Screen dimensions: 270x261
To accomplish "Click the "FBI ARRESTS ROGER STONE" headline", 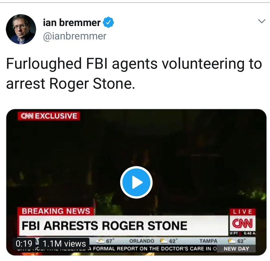I will pos(104,225).
